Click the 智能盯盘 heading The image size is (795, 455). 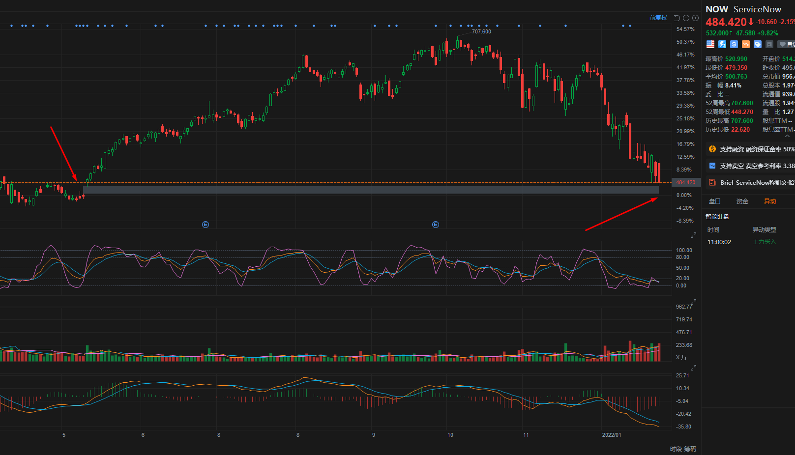click(x=717, y=217)
